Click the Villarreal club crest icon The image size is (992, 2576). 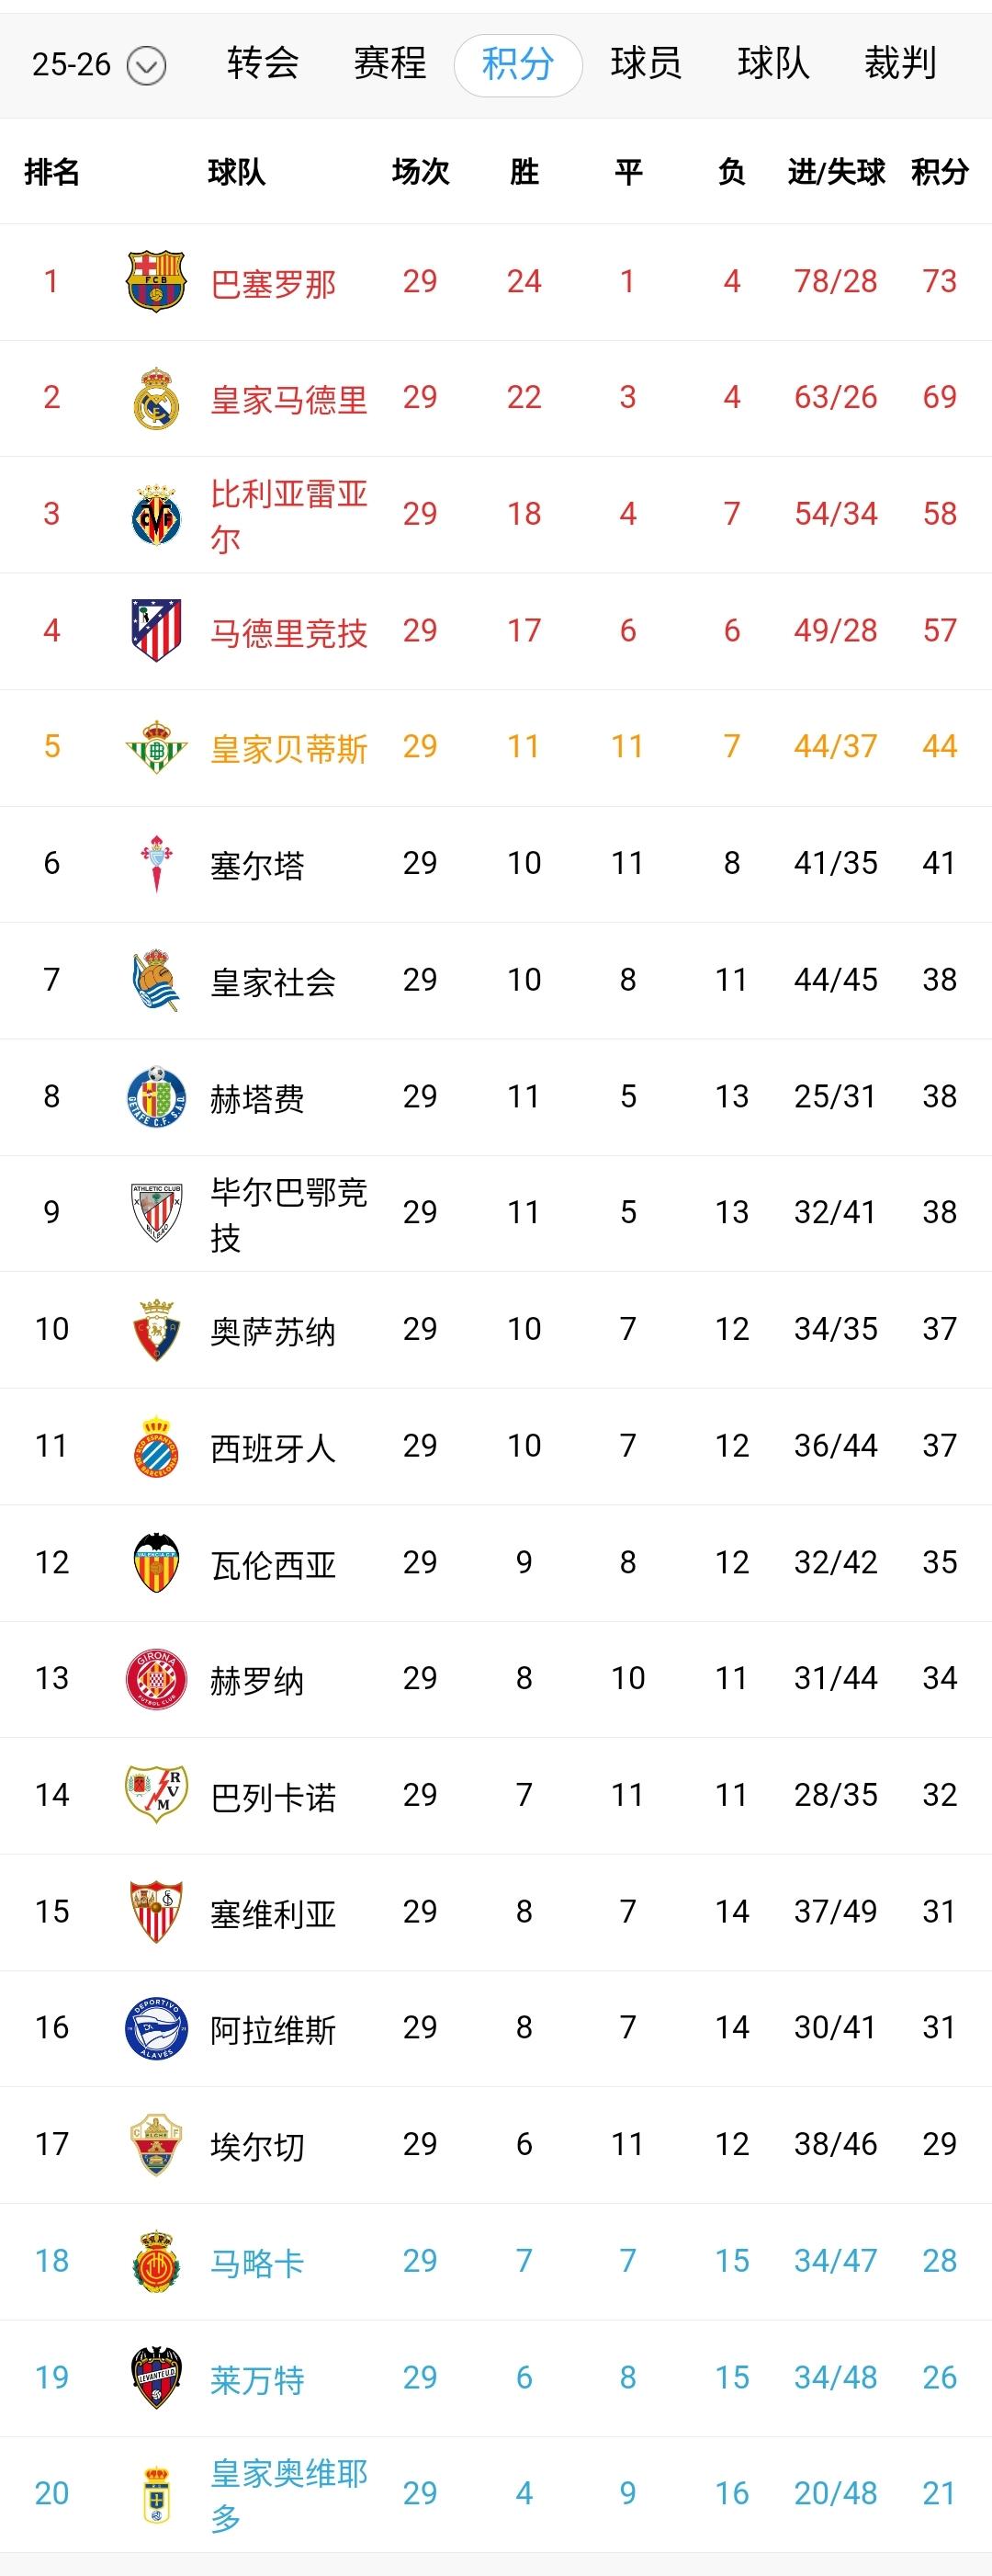coord(156,514)
